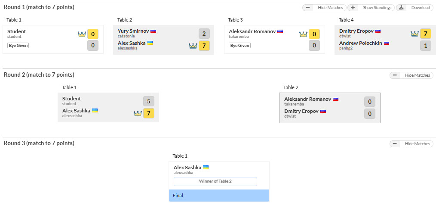Viewport: 436px width, 205px height.
Task: Download the tournament bracket
Action: pyautogui.click(x=415, y=8)
